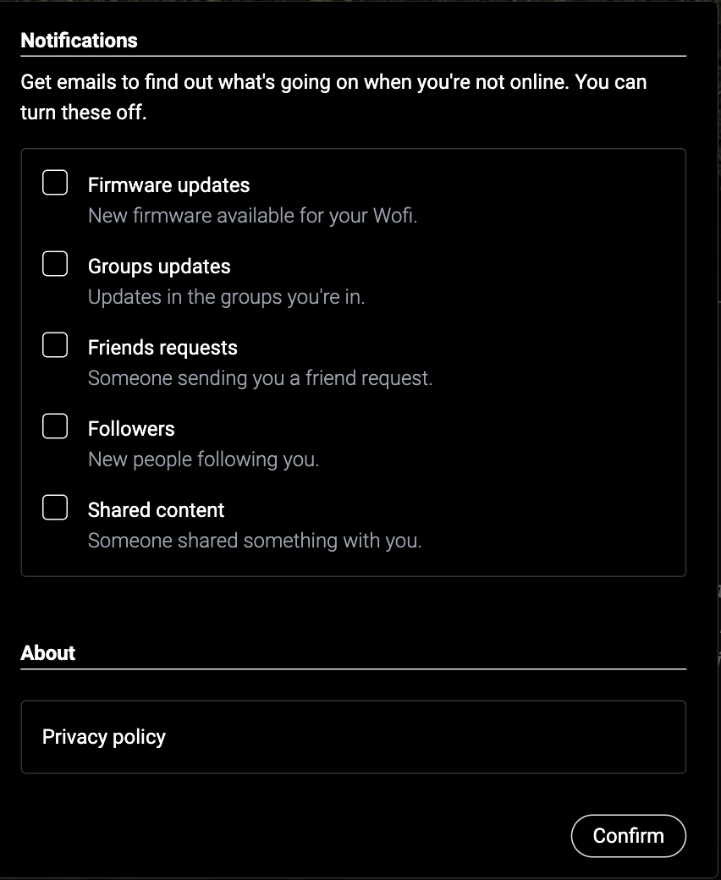Viewport: 721px width, 880px height.
Task: Enable the Firmware updates checkbox
Action: point(55,183)
